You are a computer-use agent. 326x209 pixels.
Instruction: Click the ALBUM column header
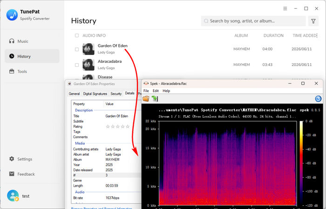241,35
